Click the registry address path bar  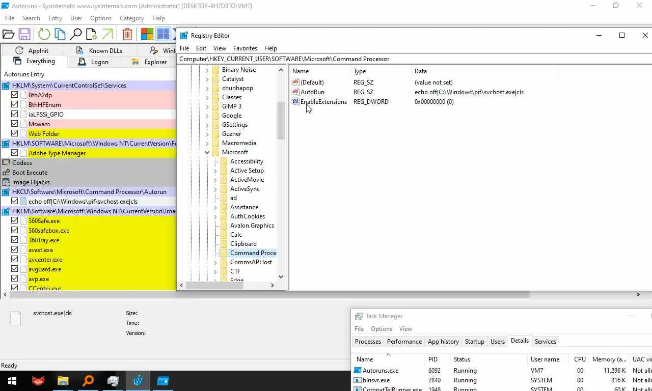(x=414, y=59)
